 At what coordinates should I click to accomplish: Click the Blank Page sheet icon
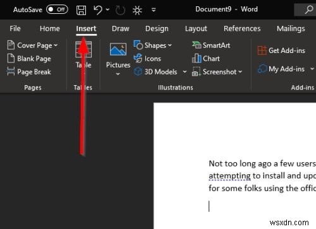pyautogui.click(x=11, y=59)
